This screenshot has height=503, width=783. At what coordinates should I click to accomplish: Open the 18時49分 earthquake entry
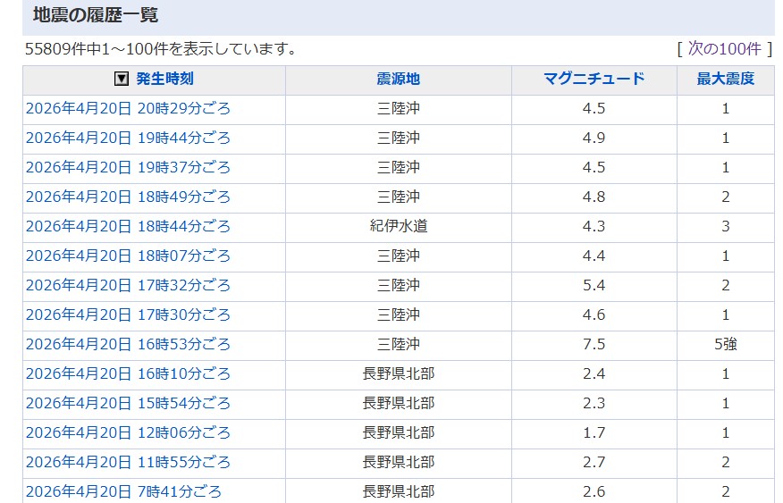tap(128, 197)
